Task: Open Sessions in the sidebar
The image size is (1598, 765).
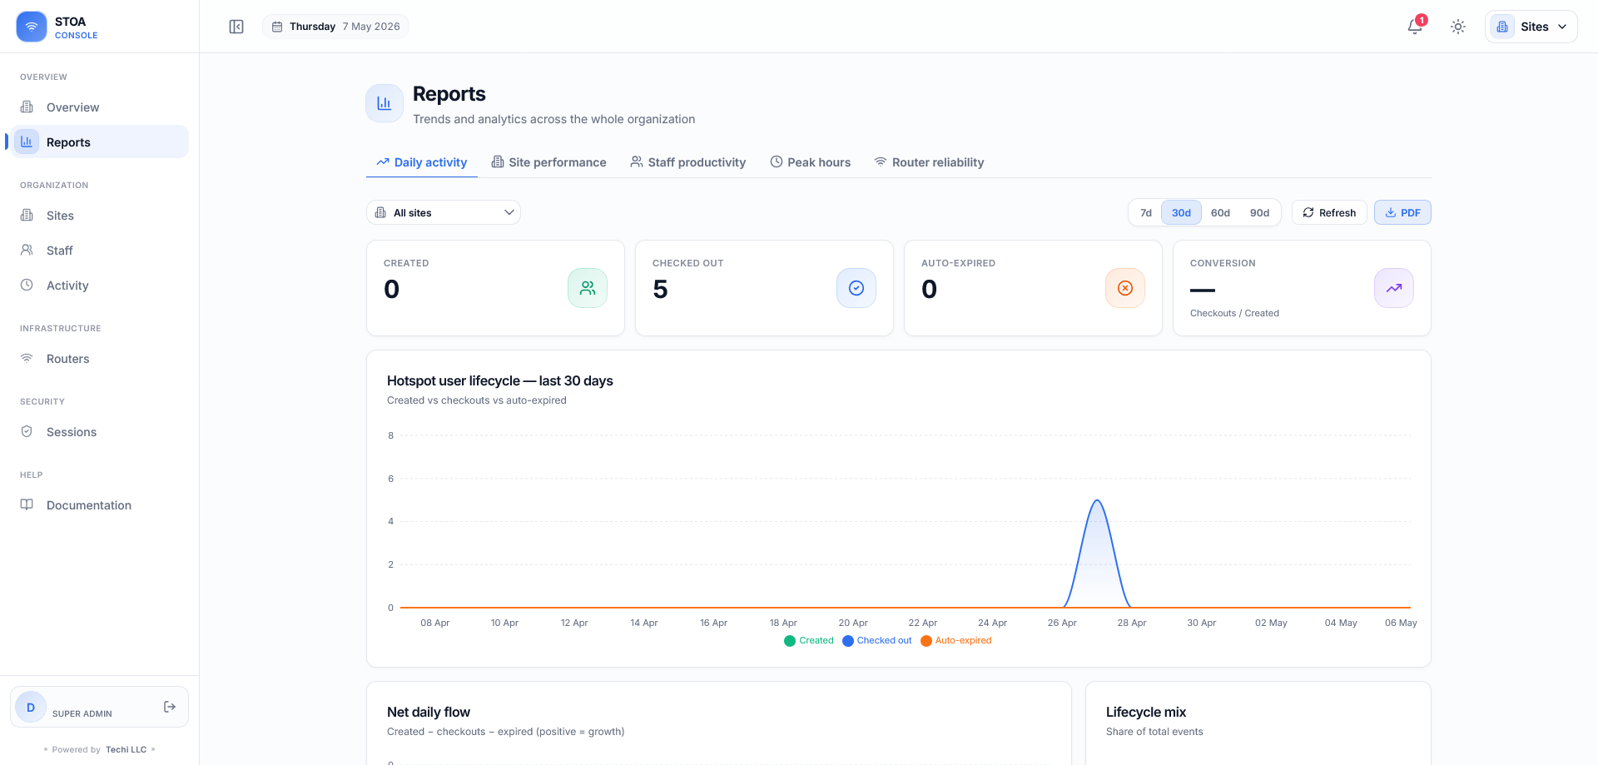Action: 100,432
